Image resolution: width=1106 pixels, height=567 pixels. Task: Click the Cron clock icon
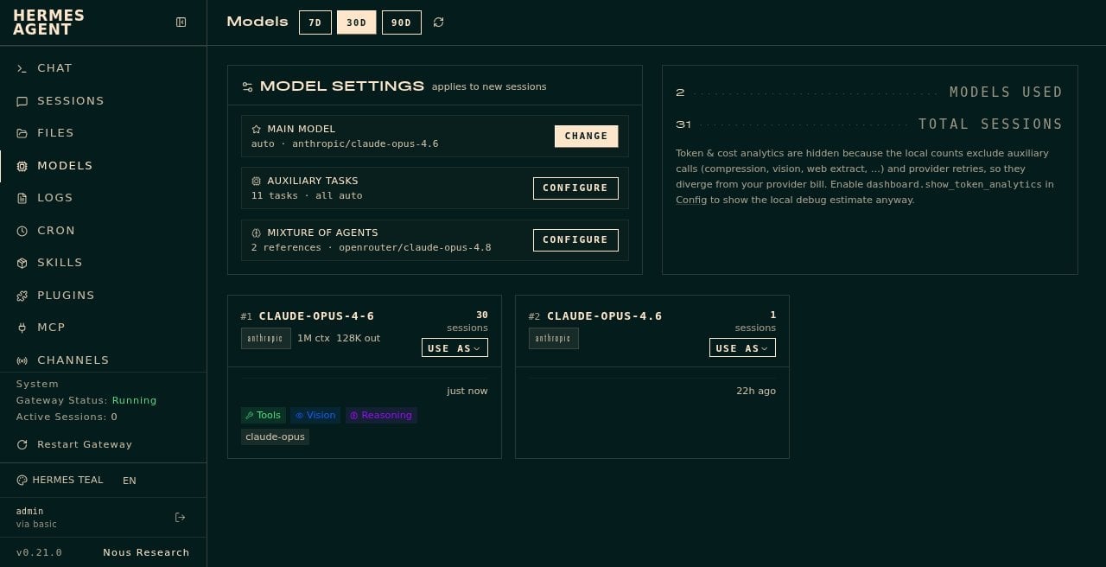pos(22,231)
